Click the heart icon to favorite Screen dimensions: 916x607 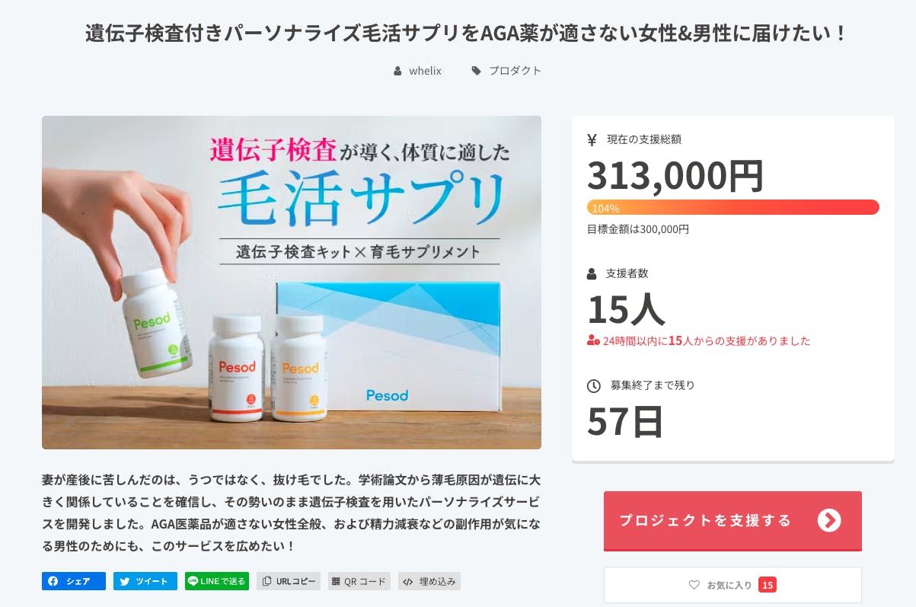694,585
